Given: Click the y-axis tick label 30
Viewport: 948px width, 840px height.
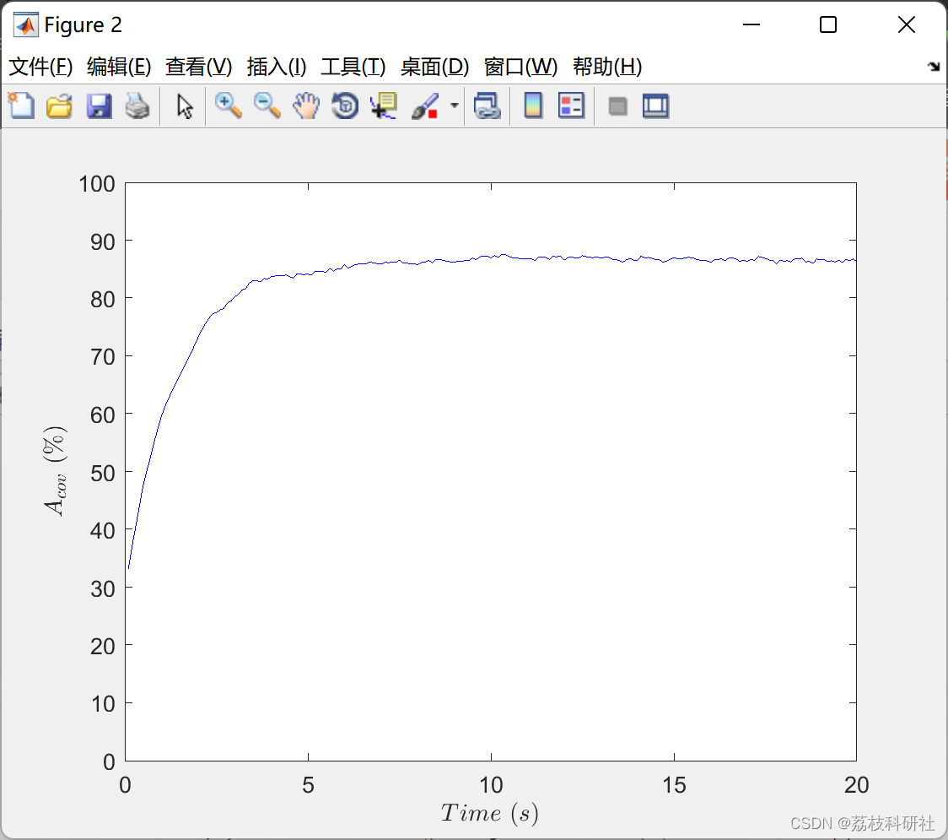Looking at the screenshot, I should point(102,589).
